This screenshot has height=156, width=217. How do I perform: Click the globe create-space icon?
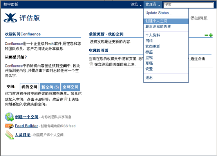(x=9, y=117)
